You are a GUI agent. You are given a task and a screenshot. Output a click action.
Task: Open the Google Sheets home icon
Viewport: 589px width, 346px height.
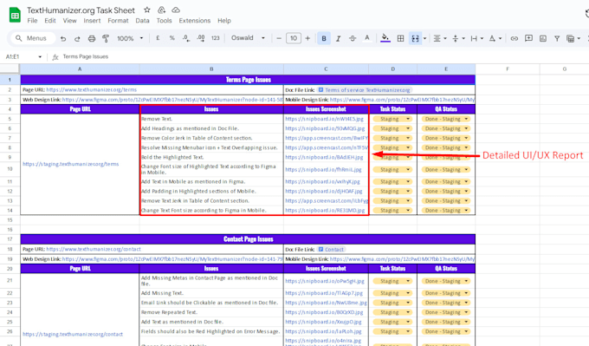(x=15, y=15)
